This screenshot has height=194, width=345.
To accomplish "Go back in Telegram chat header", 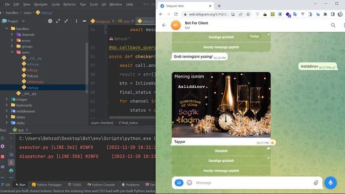I will pos(164,25).
